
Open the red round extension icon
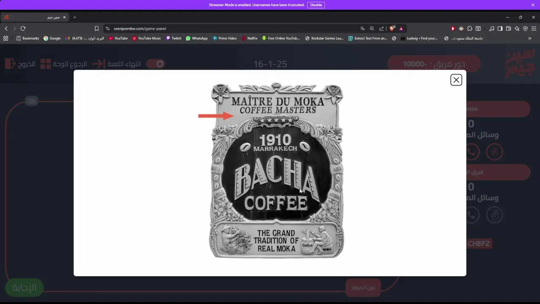(453, 28)
